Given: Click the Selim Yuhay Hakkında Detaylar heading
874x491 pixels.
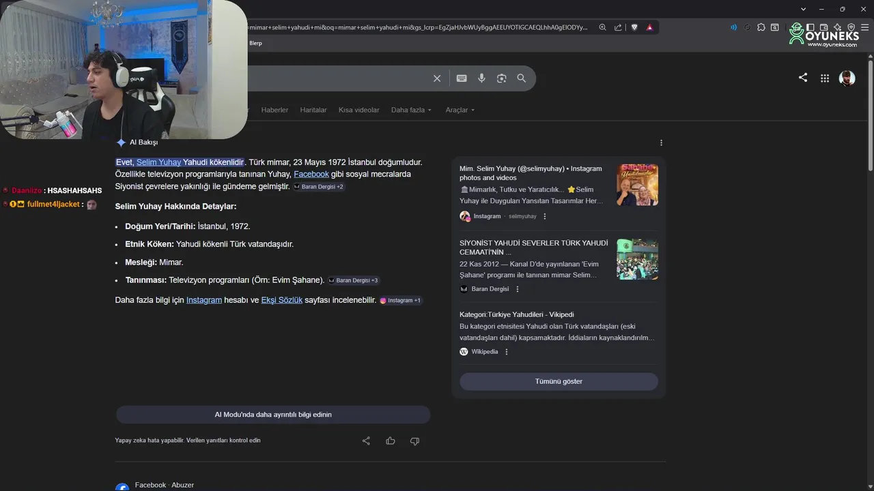Looking at the screenshot, I should (176, 207).
